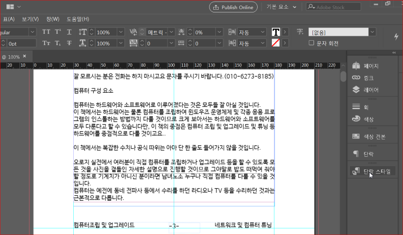Screen dimensions: 403x235
Task: Adjust the horizontal scale stepper arrows
Action: coord(92,43)
